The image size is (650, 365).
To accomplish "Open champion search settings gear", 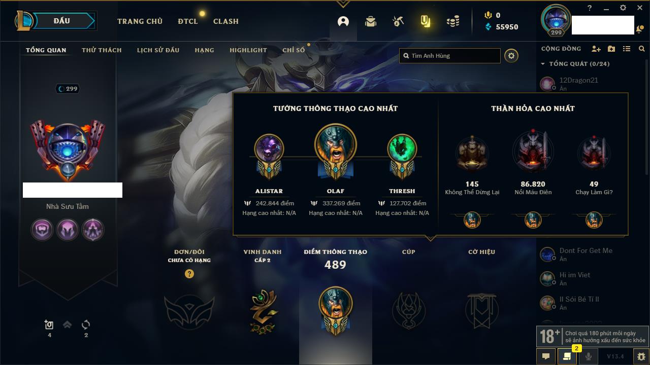I will 511,56.
